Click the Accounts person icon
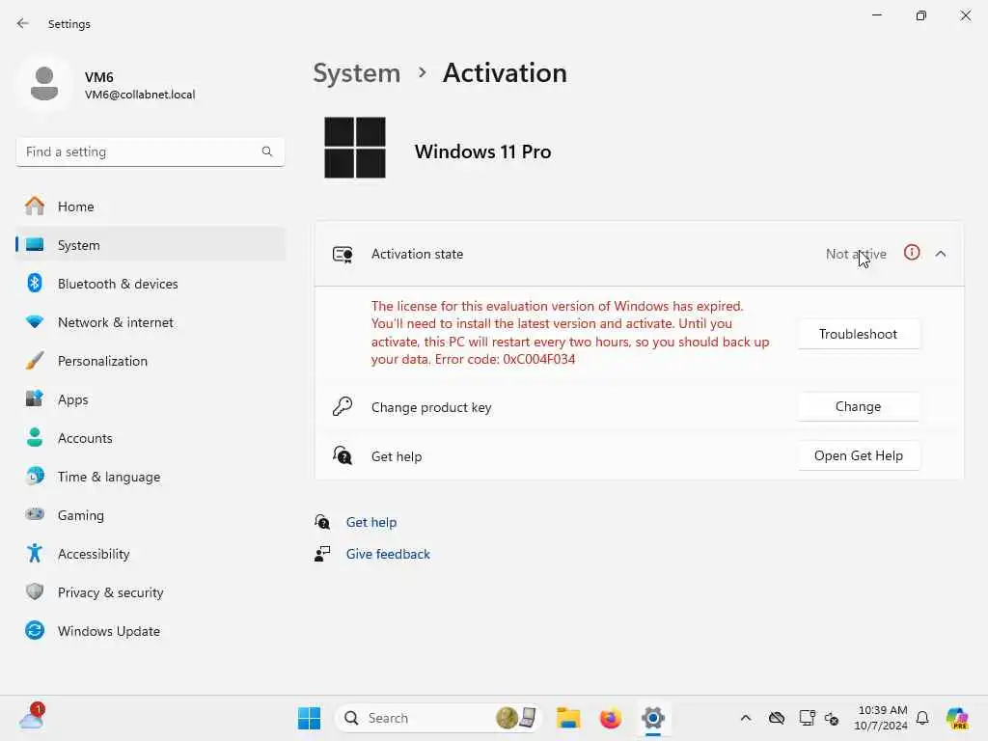 coord(35,437)
